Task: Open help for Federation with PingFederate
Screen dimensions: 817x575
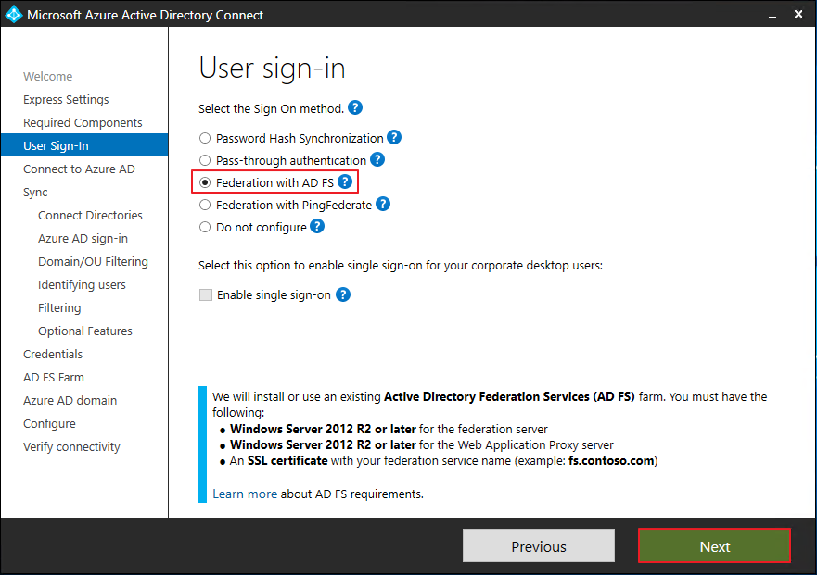Action: pyautogui.click(x=383, y=204)
